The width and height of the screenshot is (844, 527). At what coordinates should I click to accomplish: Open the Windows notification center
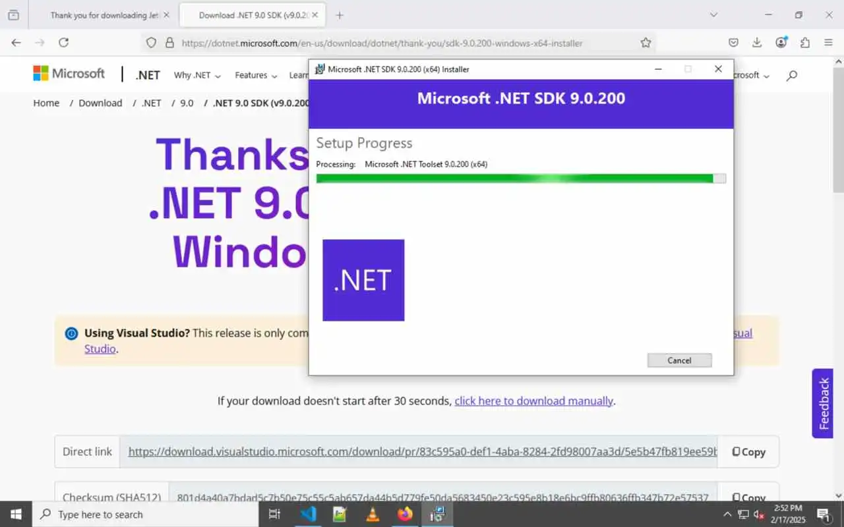click(824, 514)
